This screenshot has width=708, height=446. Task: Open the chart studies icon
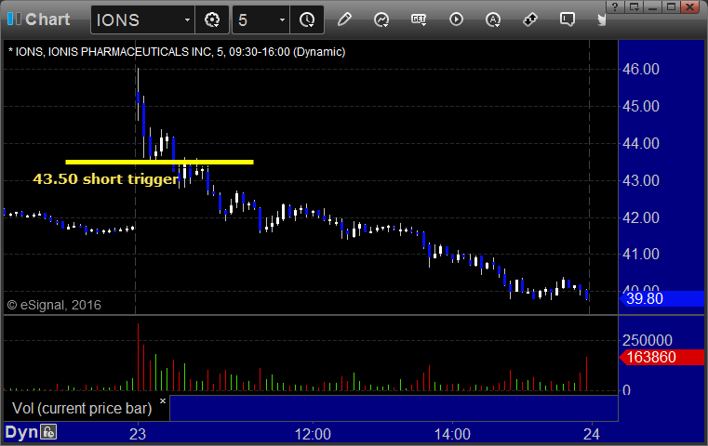pyautogui.click(x=381, y=20)
